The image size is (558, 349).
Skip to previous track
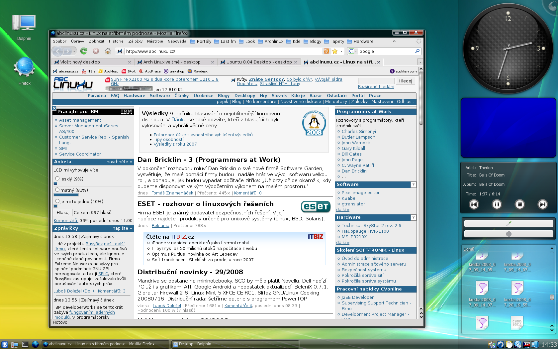coord(474,204)
